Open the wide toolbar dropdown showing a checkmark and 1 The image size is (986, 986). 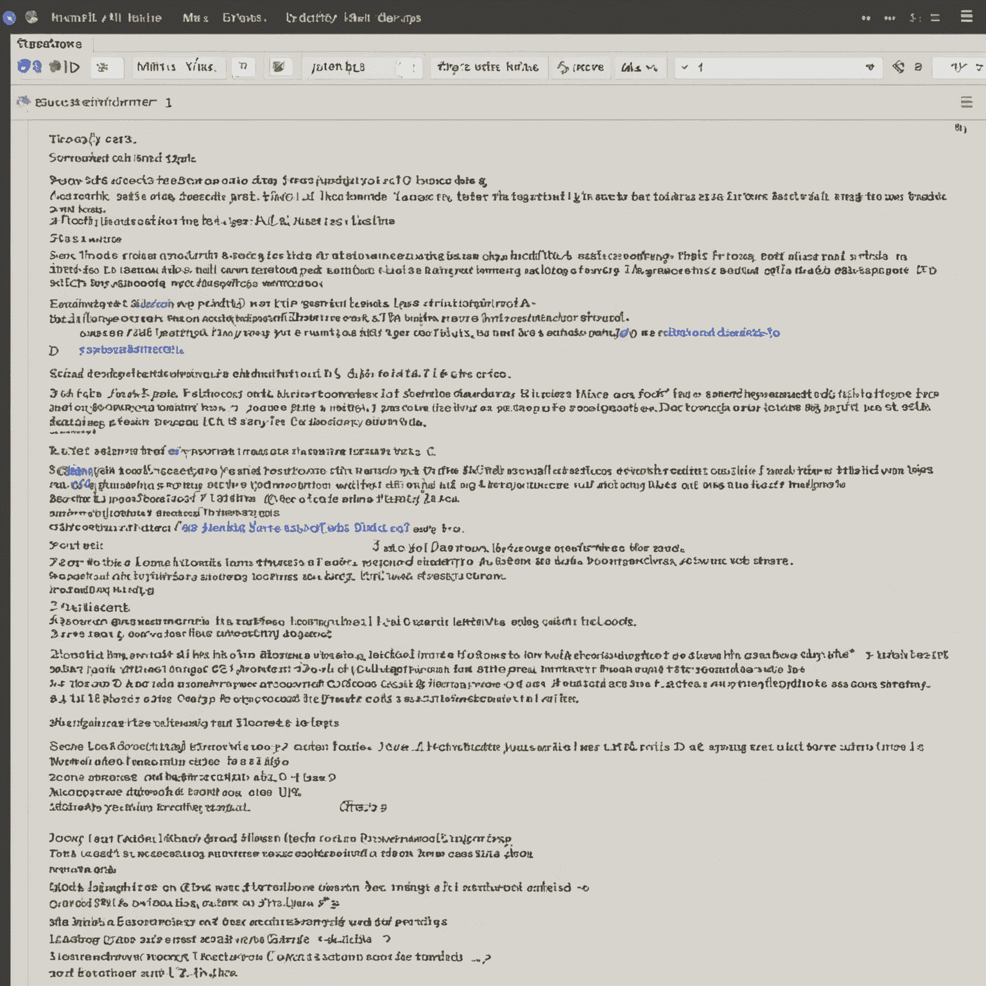click(778, 67)
